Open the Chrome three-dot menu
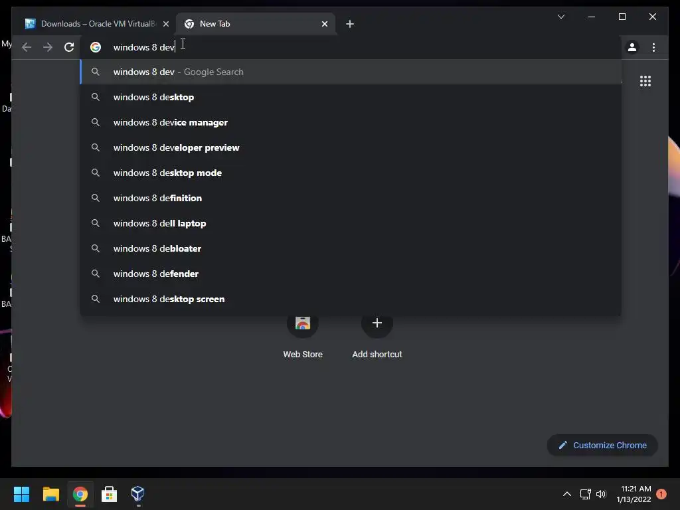The width and height of the screenshot is (680, 510). click(653, 47)
